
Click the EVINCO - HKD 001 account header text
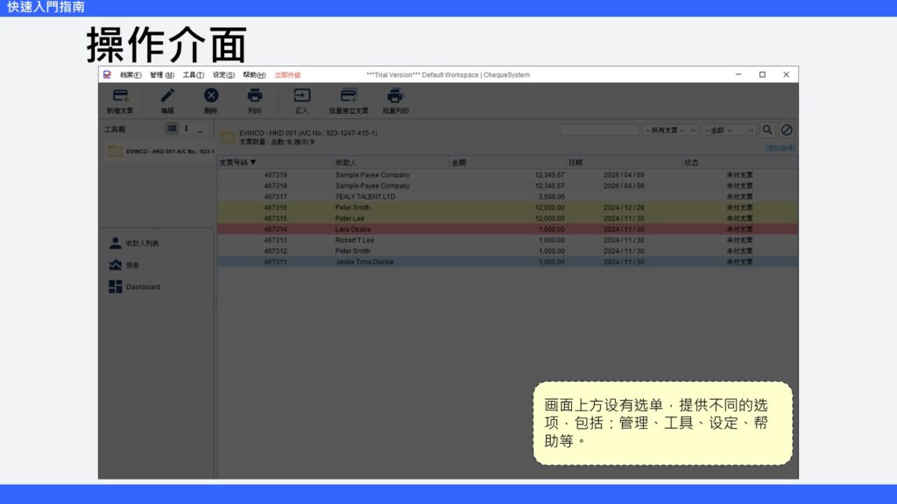[x=307, y=133]
